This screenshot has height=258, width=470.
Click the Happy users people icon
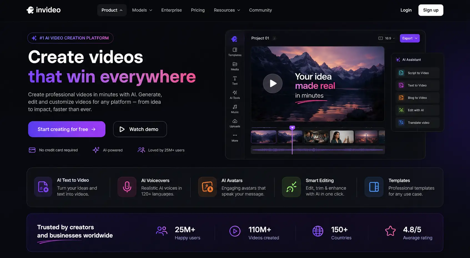click(x=162, y=231)
